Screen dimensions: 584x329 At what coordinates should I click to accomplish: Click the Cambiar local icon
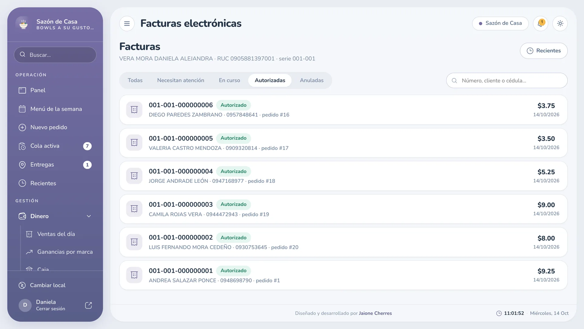pos(22,285)
